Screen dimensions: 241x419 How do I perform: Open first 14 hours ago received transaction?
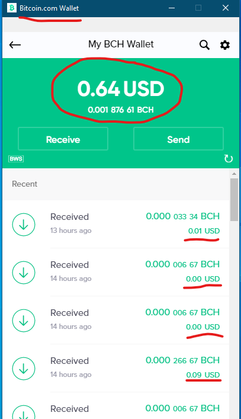(116, 272)
